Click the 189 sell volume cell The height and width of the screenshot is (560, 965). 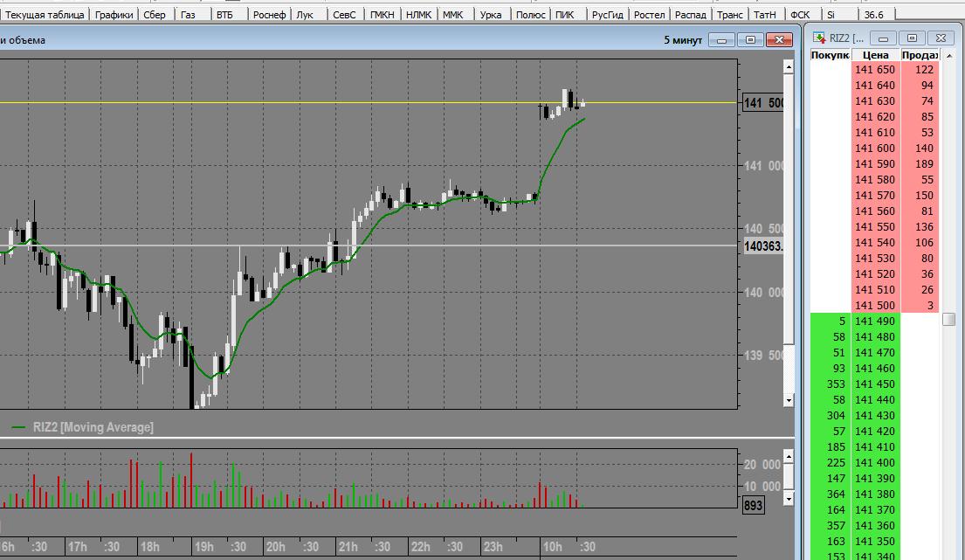tap(920, 163)
